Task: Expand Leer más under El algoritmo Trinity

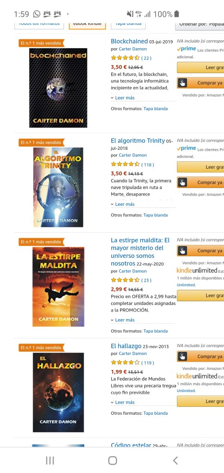Action: (123, 204)
